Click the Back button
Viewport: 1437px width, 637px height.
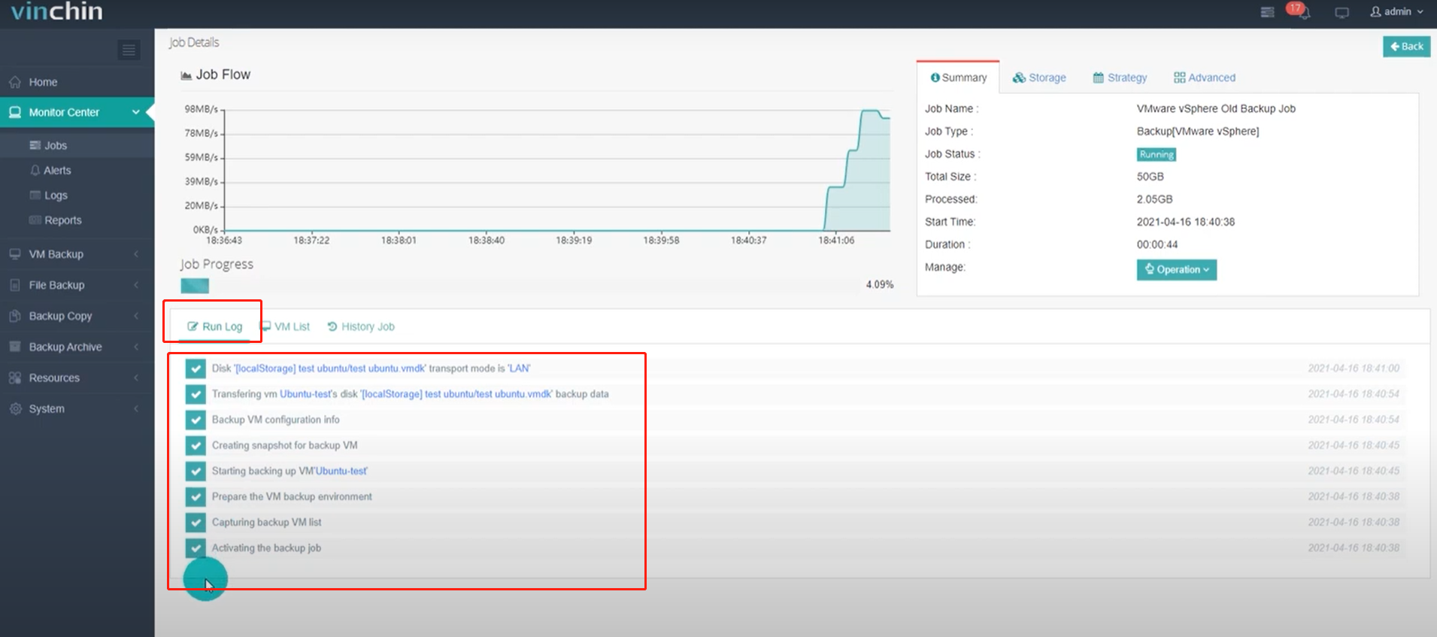pyautogui.click(x=1406, y=47)
